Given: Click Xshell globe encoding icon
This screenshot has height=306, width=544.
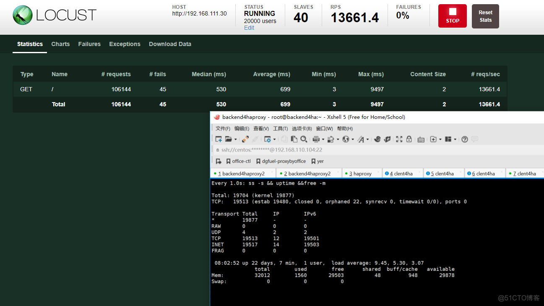Looking at the screenshot, I should (x=346, y=139).
